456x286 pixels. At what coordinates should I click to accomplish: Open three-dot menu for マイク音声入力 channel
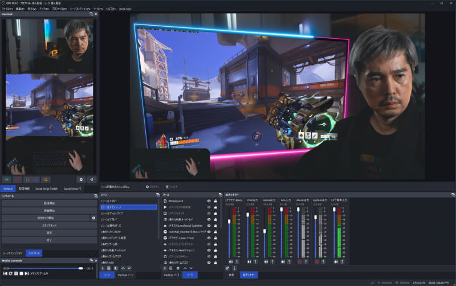[342, 262]
